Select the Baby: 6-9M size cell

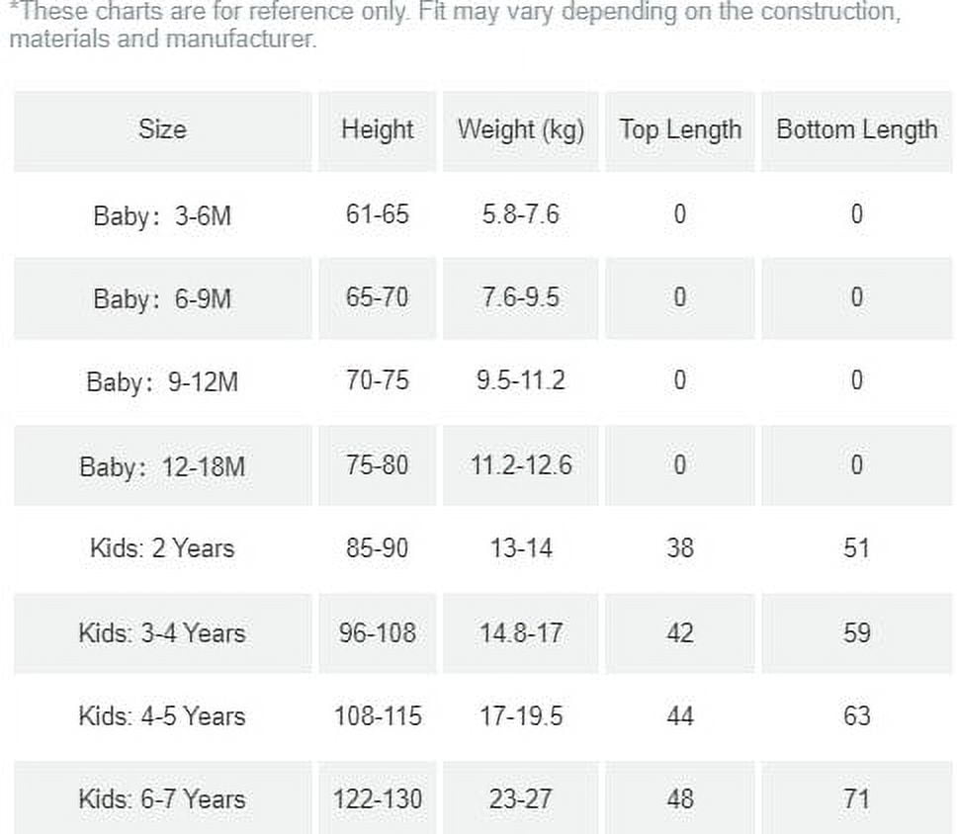[x=162, y=297]
